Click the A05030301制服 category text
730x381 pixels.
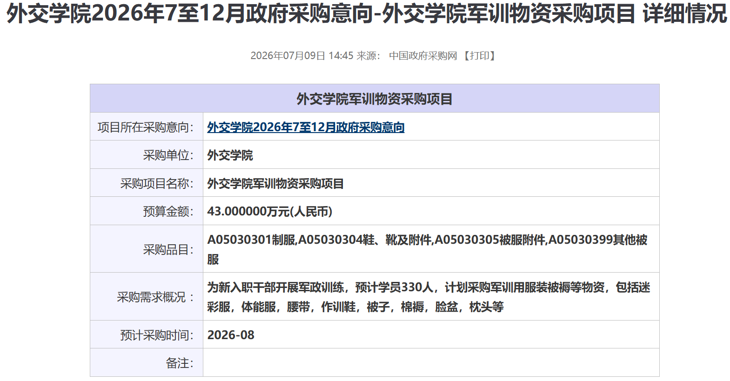[251, 240]
